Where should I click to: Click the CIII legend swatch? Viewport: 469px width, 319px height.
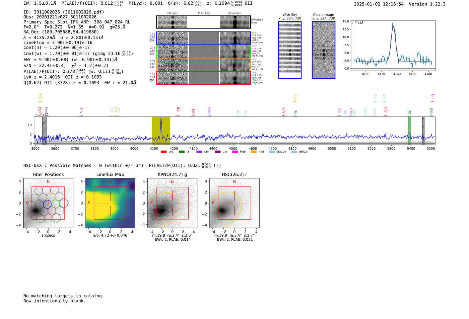point(218,152)
